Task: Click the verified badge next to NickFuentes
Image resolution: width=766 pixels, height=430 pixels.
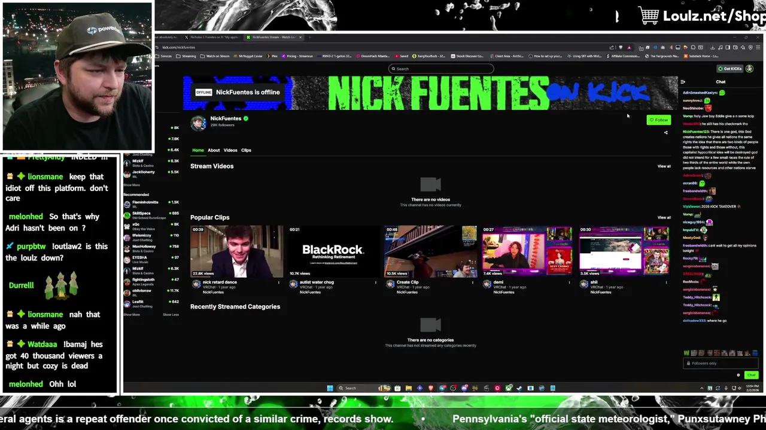Action: pos(245,119)
